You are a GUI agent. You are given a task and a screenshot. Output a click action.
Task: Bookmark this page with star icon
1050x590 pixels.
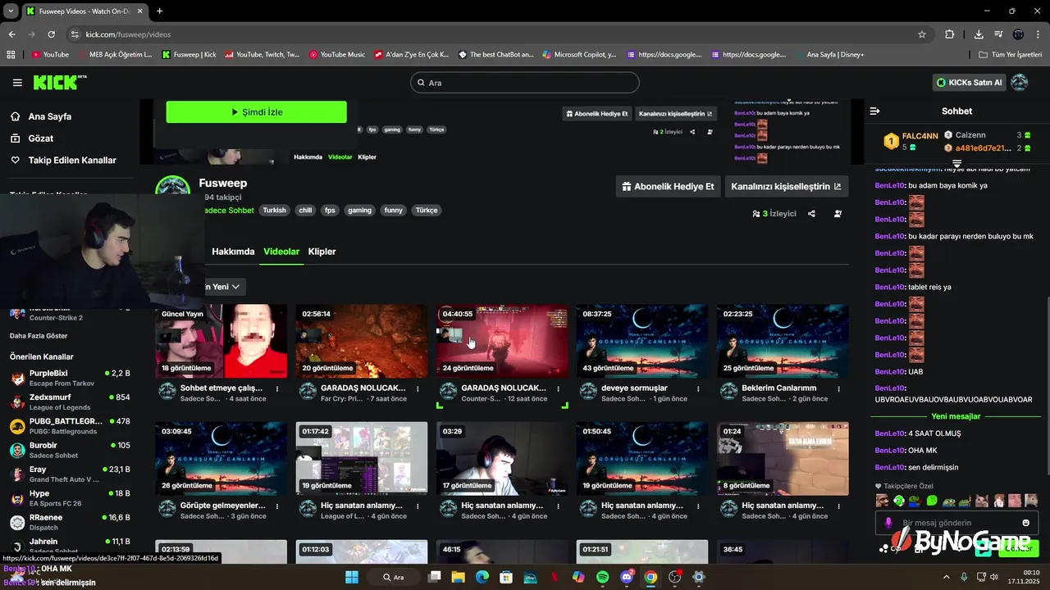[x=922, y=34]
